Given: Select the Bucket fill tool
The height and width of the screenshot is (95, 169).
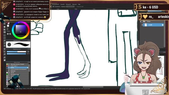Looking at the screenshot, I should point(4,30).
